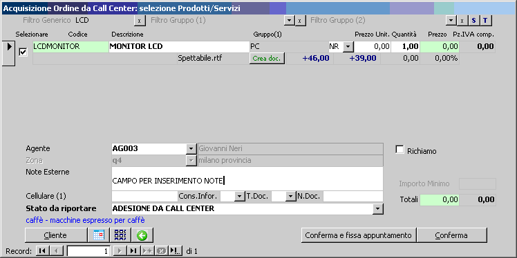Image resolution: width=517 pixels, height=258 pixels.
Task: Uncheck the Selezionare checkbox for LCDMONITOR
Action: point(23,52)
